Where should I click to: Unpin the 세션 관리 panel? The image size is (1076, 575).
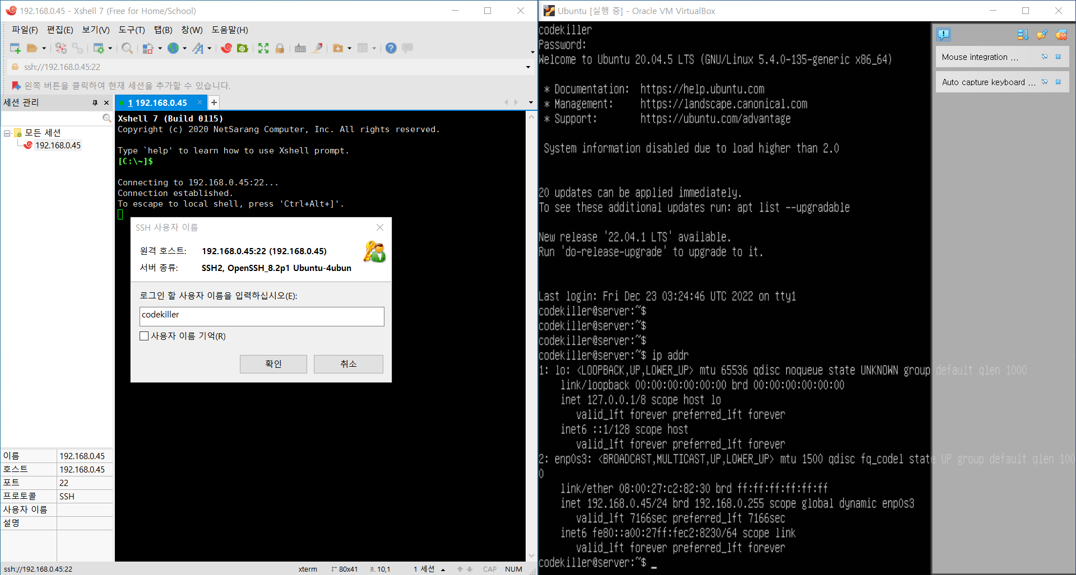(x=95, y=102)
